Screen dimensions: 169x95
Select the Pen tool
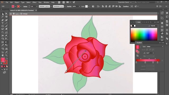(x=3, y=20)
